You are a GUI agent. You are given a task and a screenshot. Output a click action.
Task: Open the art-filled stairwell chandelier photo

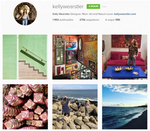point(75,57)
